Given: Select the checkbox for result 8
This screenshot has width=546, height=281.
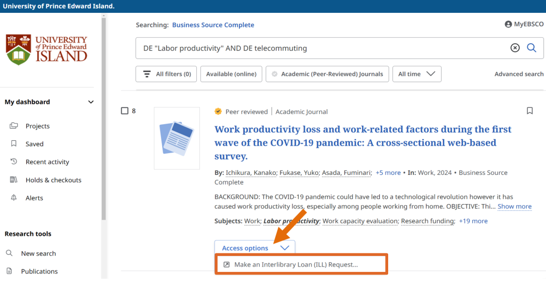Looking at the screenshot, I should coord(125,111).
